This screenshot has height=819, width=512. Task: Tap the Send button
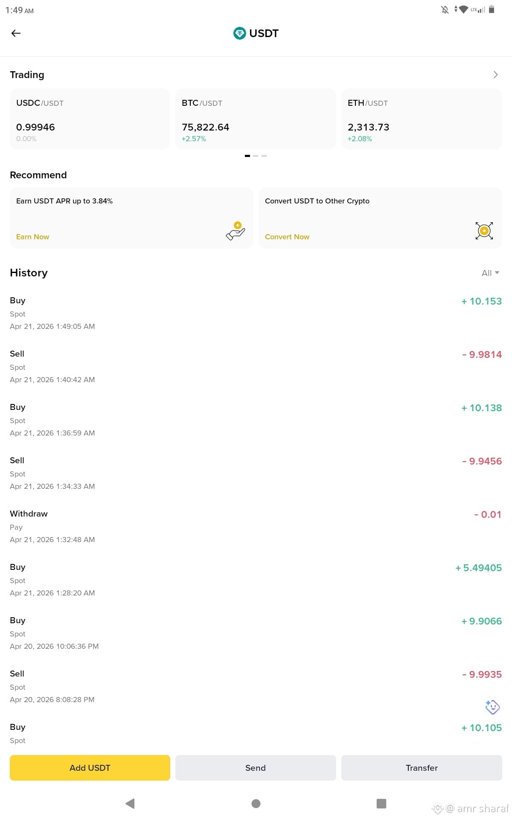[x=256, y=768]
